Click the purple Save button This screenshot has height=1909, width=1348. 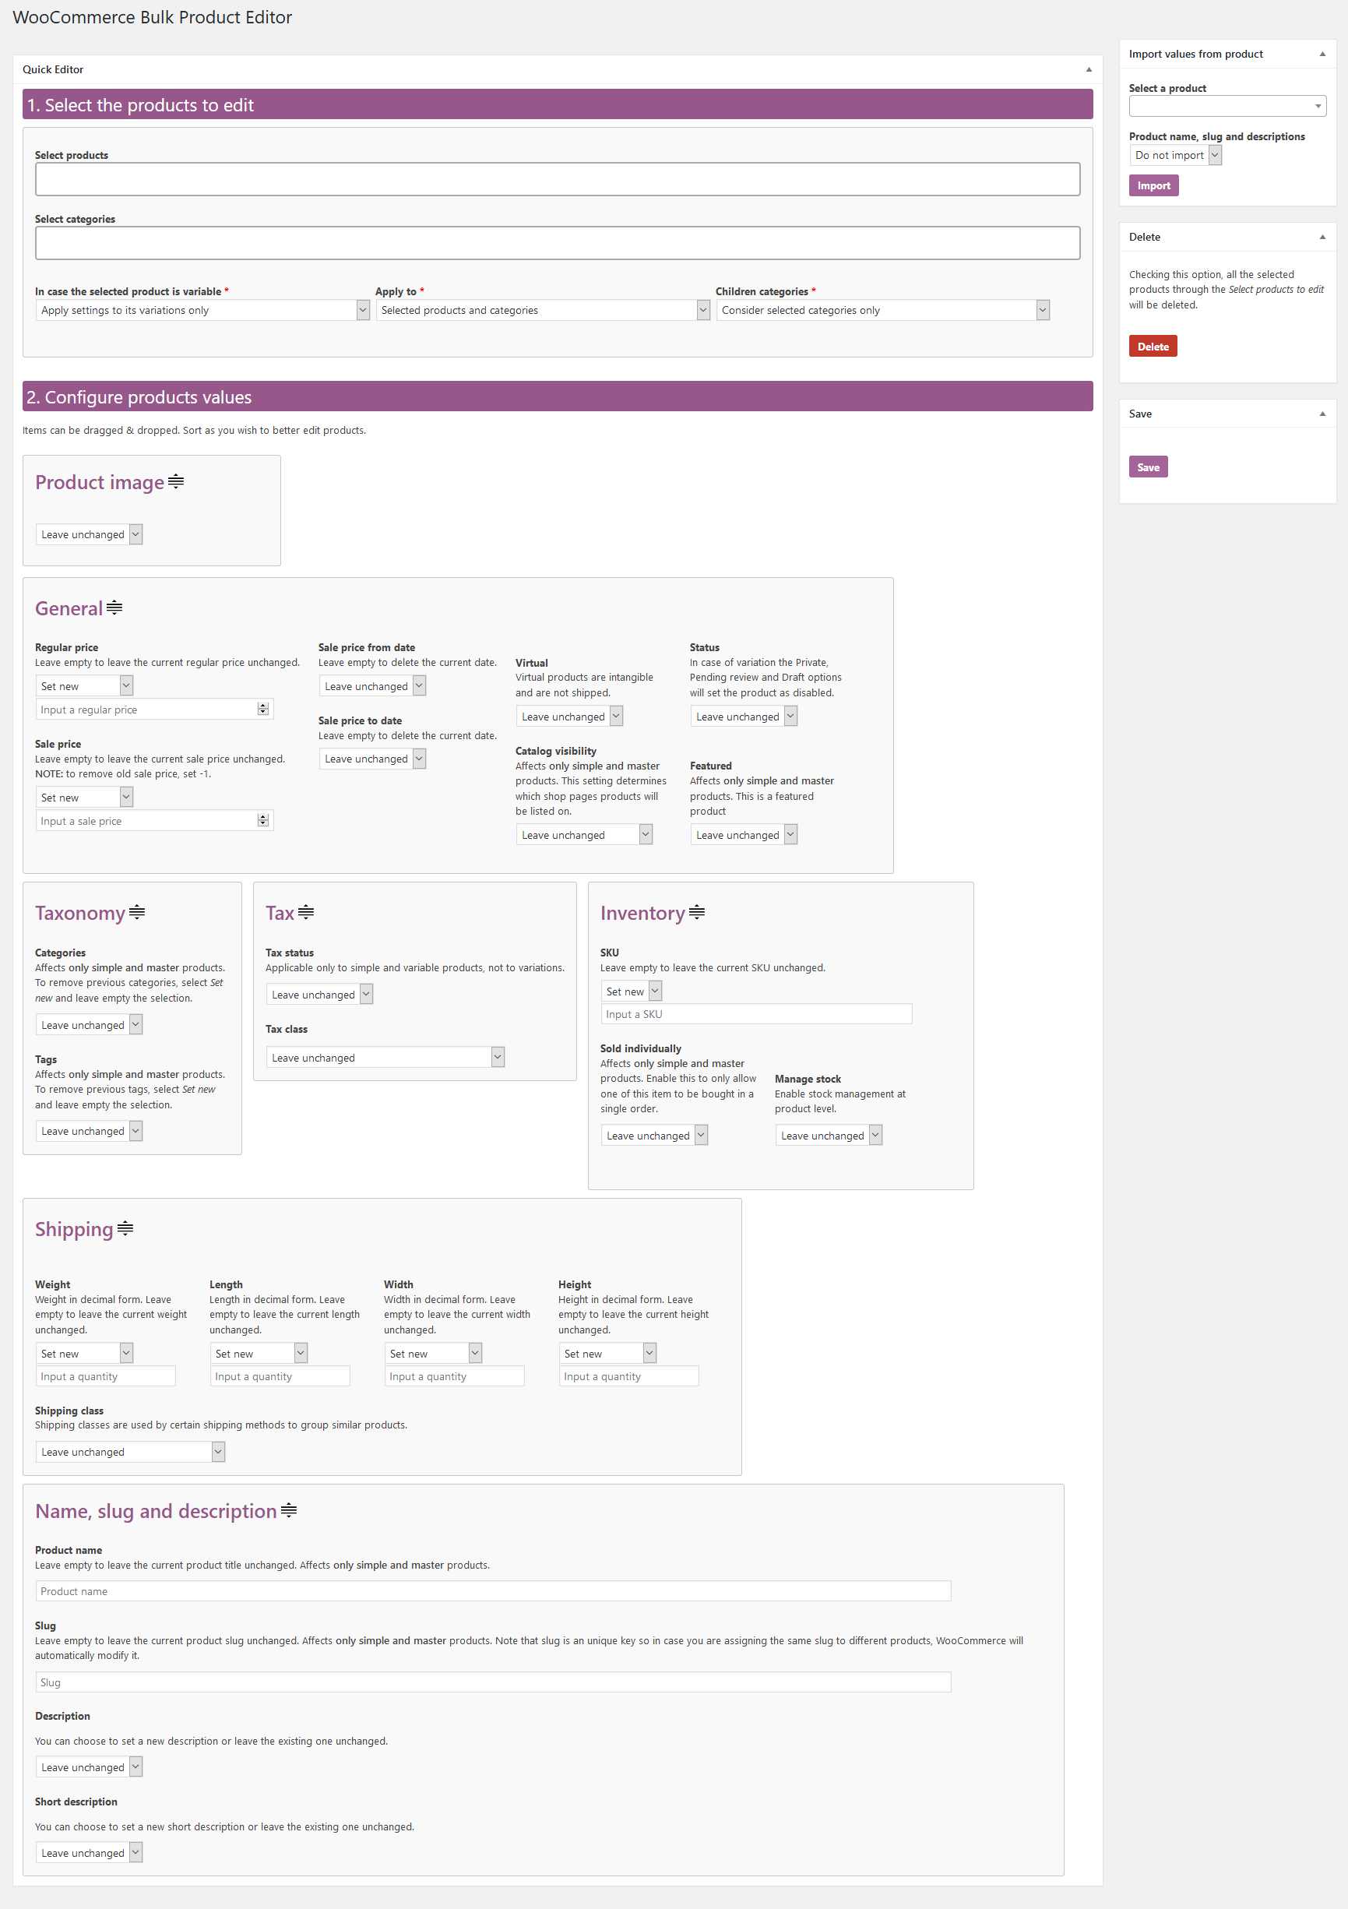pyautogui.click(x=1148, y=467)
